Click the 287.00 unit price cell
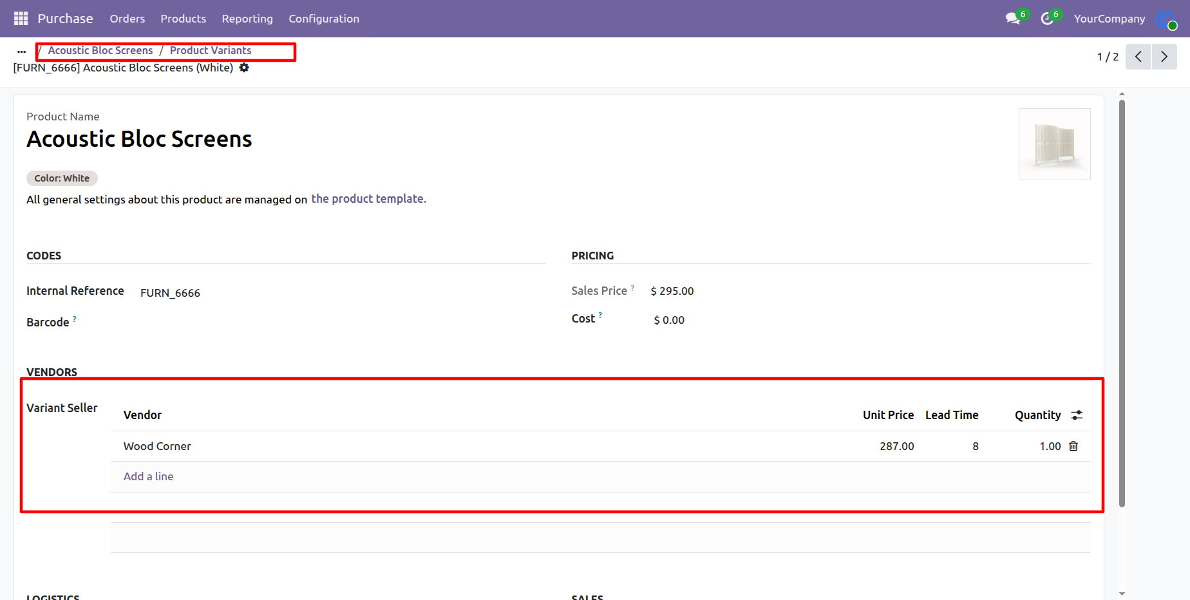 coord(896,446)
